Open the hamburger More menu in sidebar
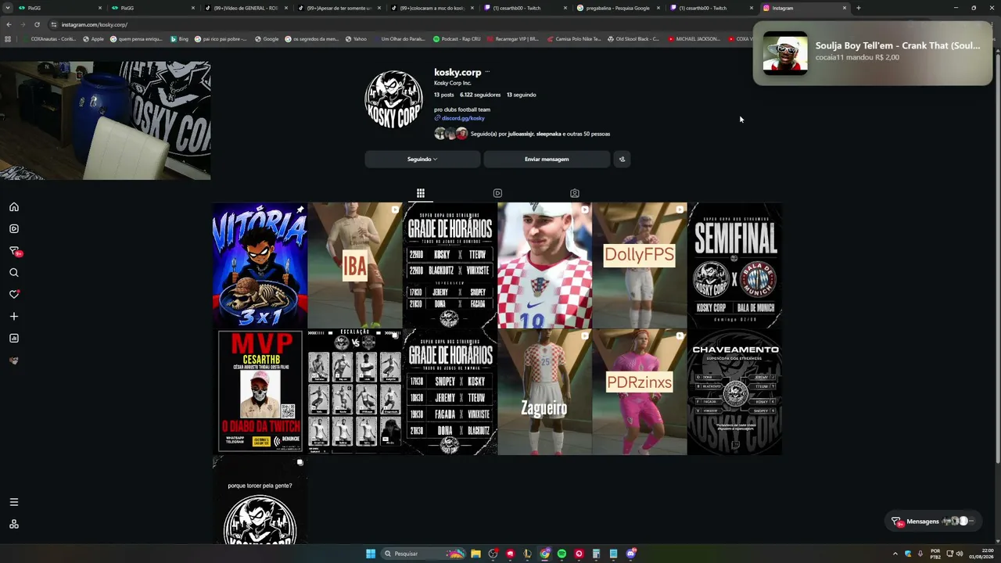Screen dimensions: 1001x563 pos(13,502)
